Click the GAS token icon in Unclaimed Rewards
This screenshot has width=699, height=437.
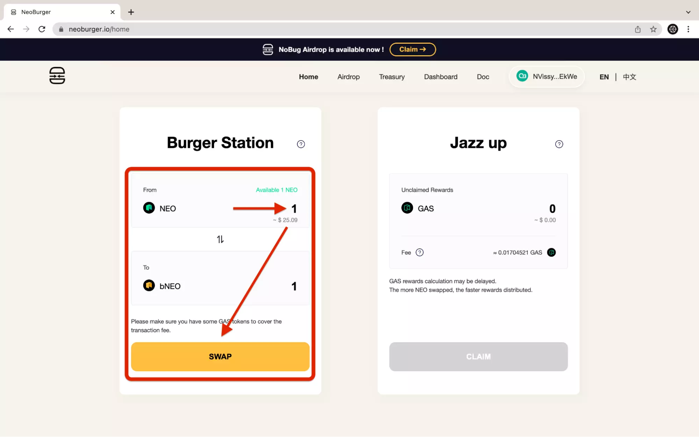(407, 208)
